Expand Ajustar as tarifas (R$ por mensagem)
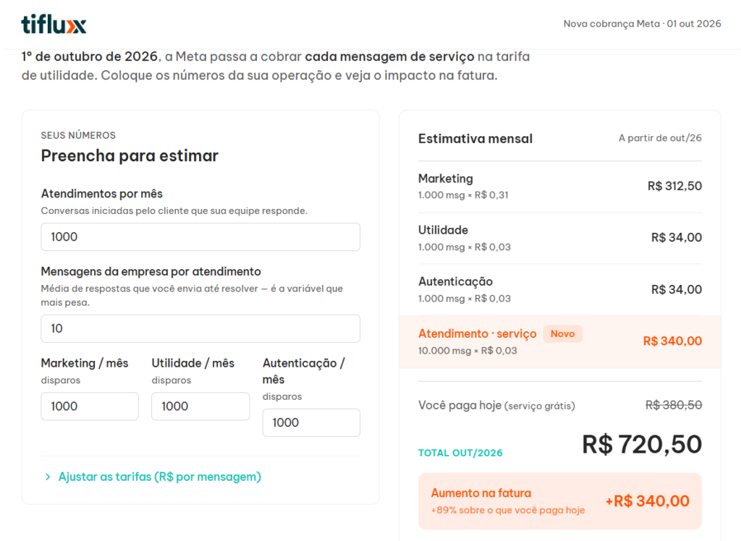Viewport: 741px width, 541px height. [x=153, y=477]
